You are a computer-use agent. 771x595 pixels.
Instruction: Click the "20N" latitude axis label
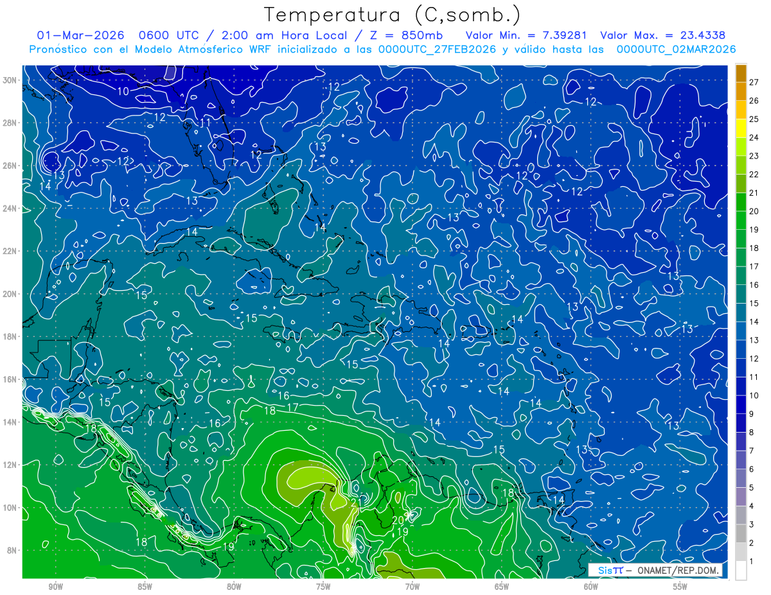pos(10,294)
